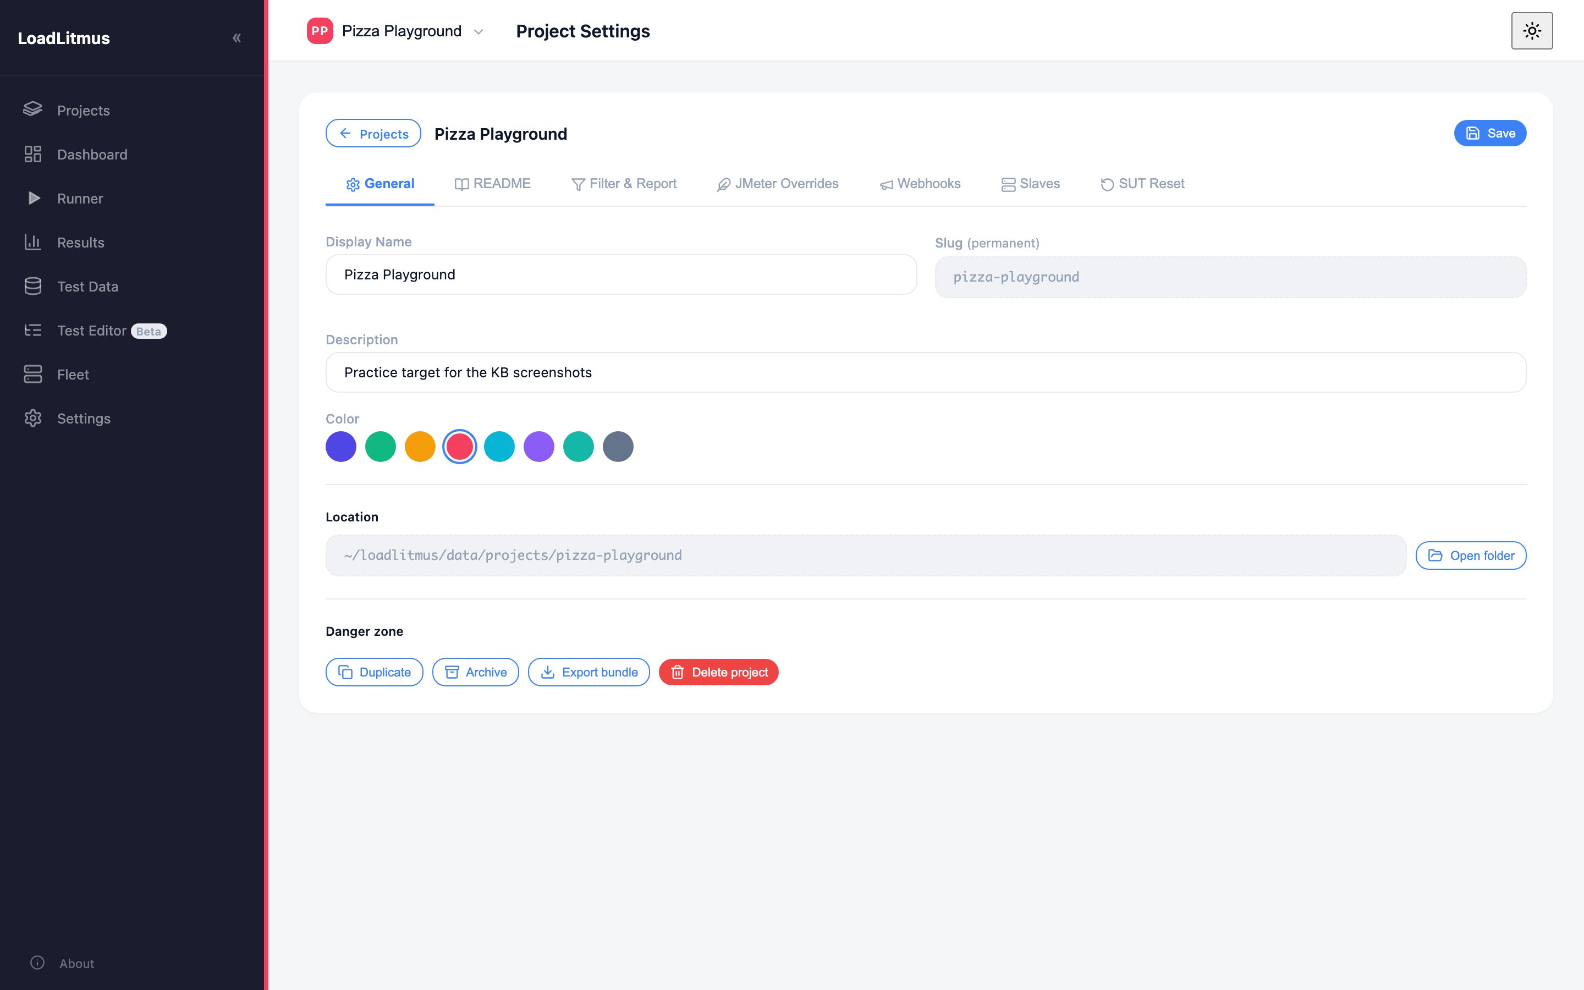1584x990 pixels.
Task: Open the Webhooks tab
Action: 920,184
